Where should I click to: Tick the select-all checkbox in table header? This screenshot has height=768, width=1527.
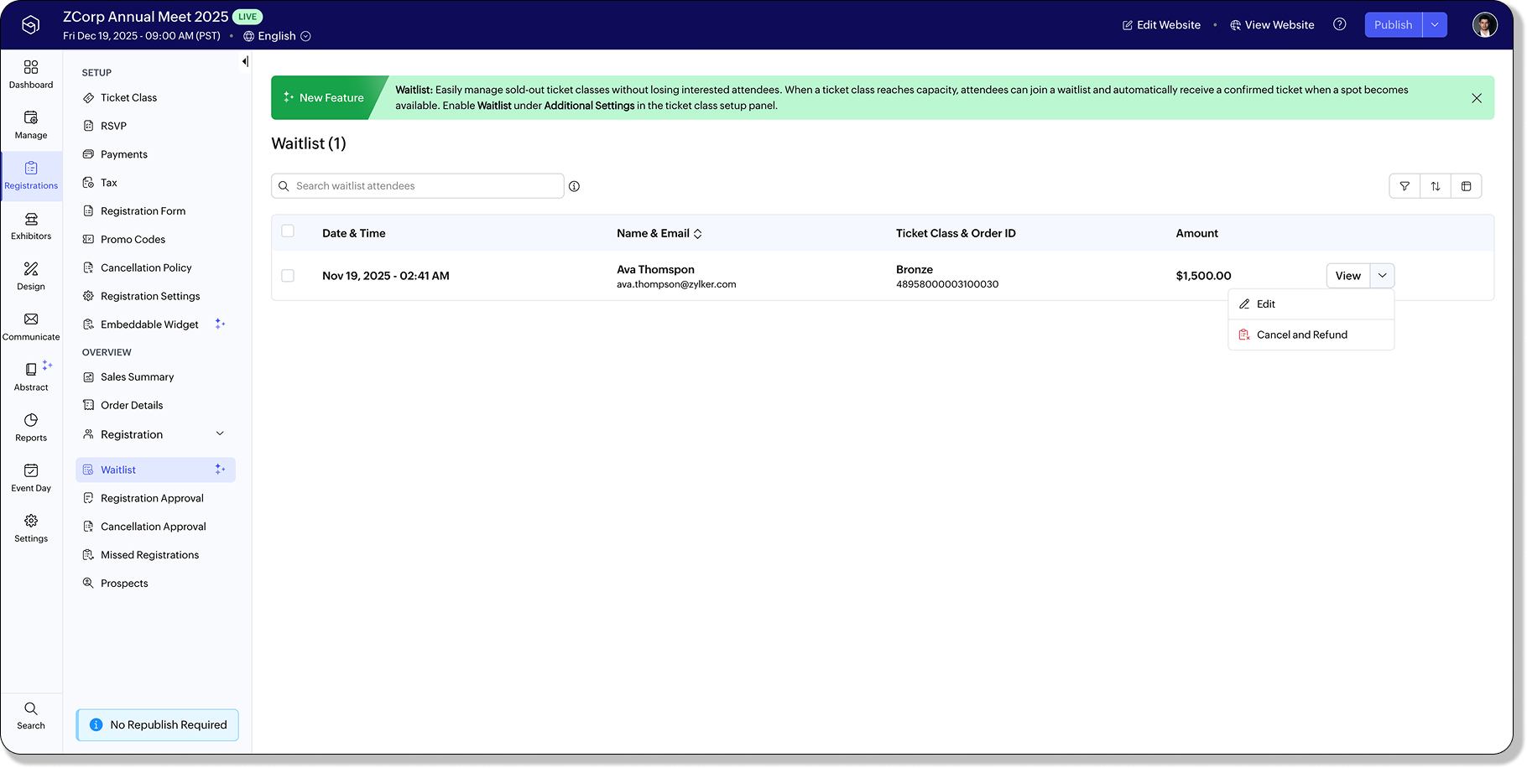tap(288, 231)
